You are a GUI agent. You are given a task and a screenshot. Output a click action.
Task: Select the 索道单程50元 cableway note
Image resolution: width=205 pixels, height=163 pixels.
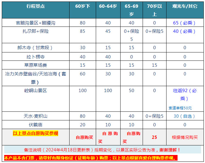coord(180,108)
